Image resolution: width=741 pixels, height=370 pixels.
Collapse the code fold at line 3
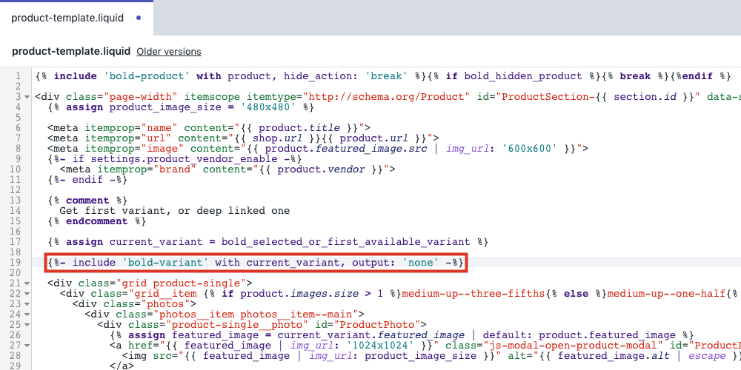27,97
